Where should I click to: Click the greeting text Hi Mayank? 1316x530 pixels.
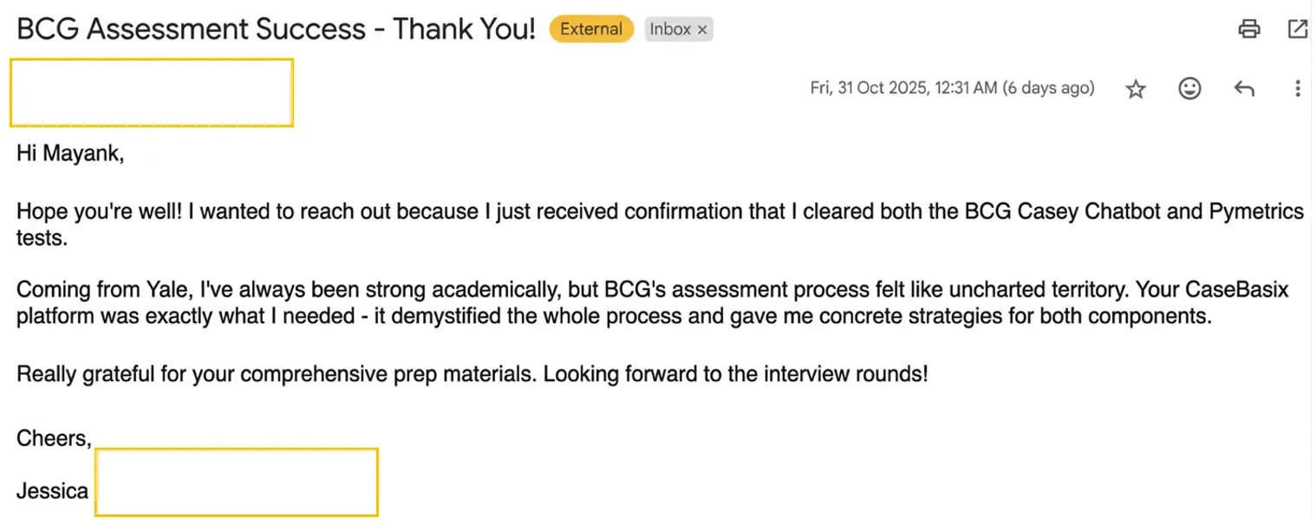[70, 154]
